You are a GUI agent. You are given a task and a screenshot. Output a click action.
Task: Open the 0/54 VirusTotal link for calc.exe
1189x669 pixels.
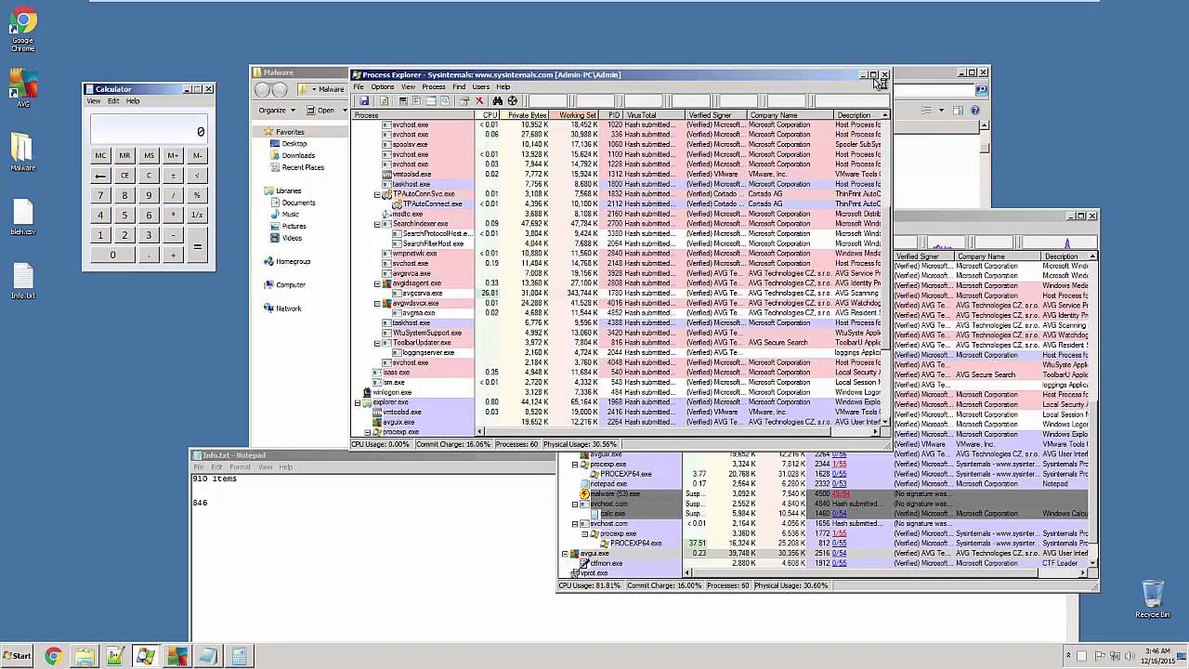[840, 514]
